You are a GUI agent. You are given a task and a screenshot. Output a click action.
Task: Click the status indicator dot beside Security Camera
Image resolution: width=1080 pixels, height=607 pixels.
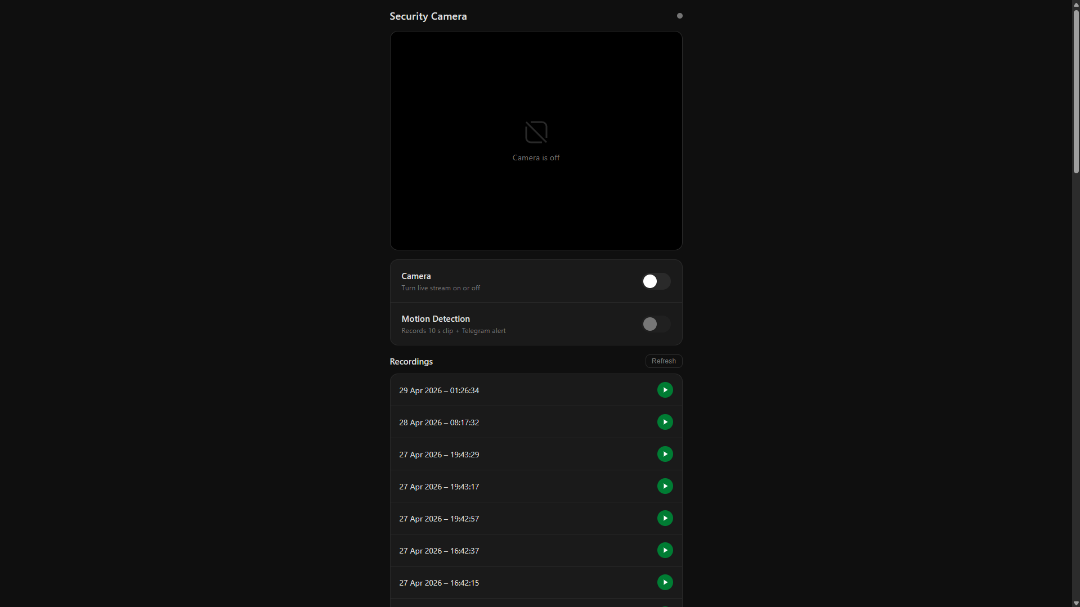tap(679, 16)
